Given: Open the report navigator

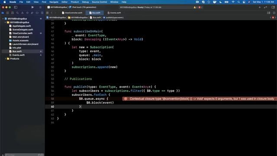Looking at the screenshot, I should point(42,13).
